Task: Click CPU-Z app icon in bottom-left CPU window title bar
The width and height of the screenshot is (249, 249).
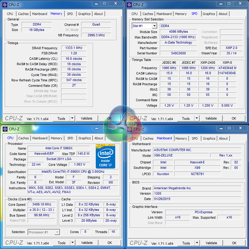Action: coord(5,129)
